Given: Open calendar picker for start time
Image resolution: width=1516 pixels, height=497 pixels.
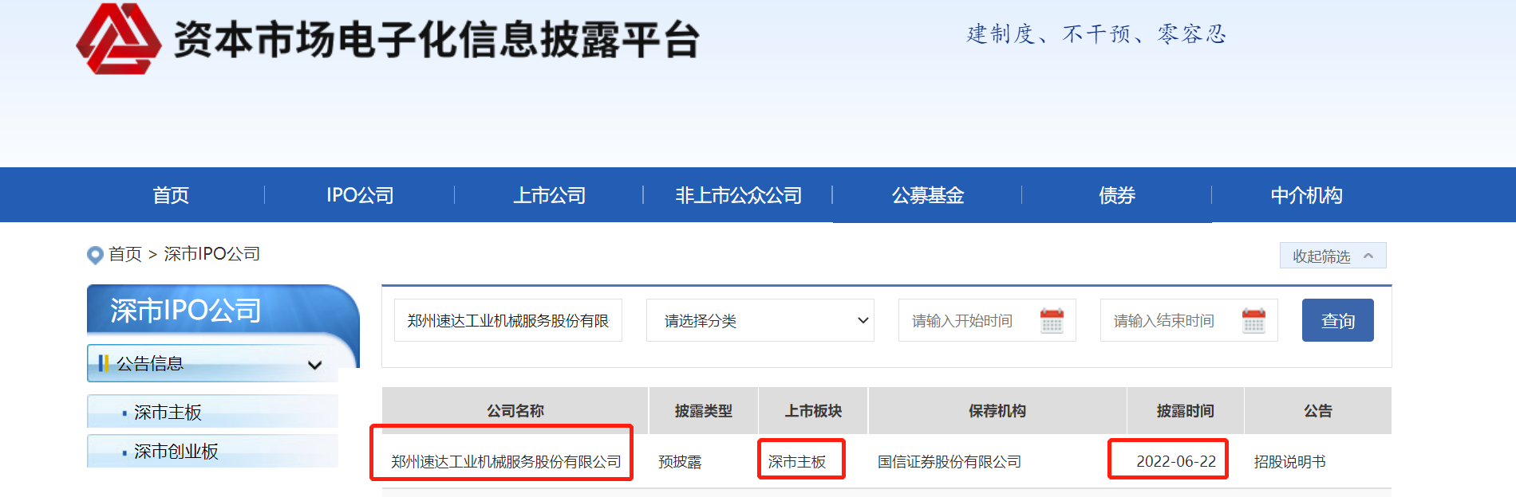Looking at the screenshot, I should [x=1052, y=321].
